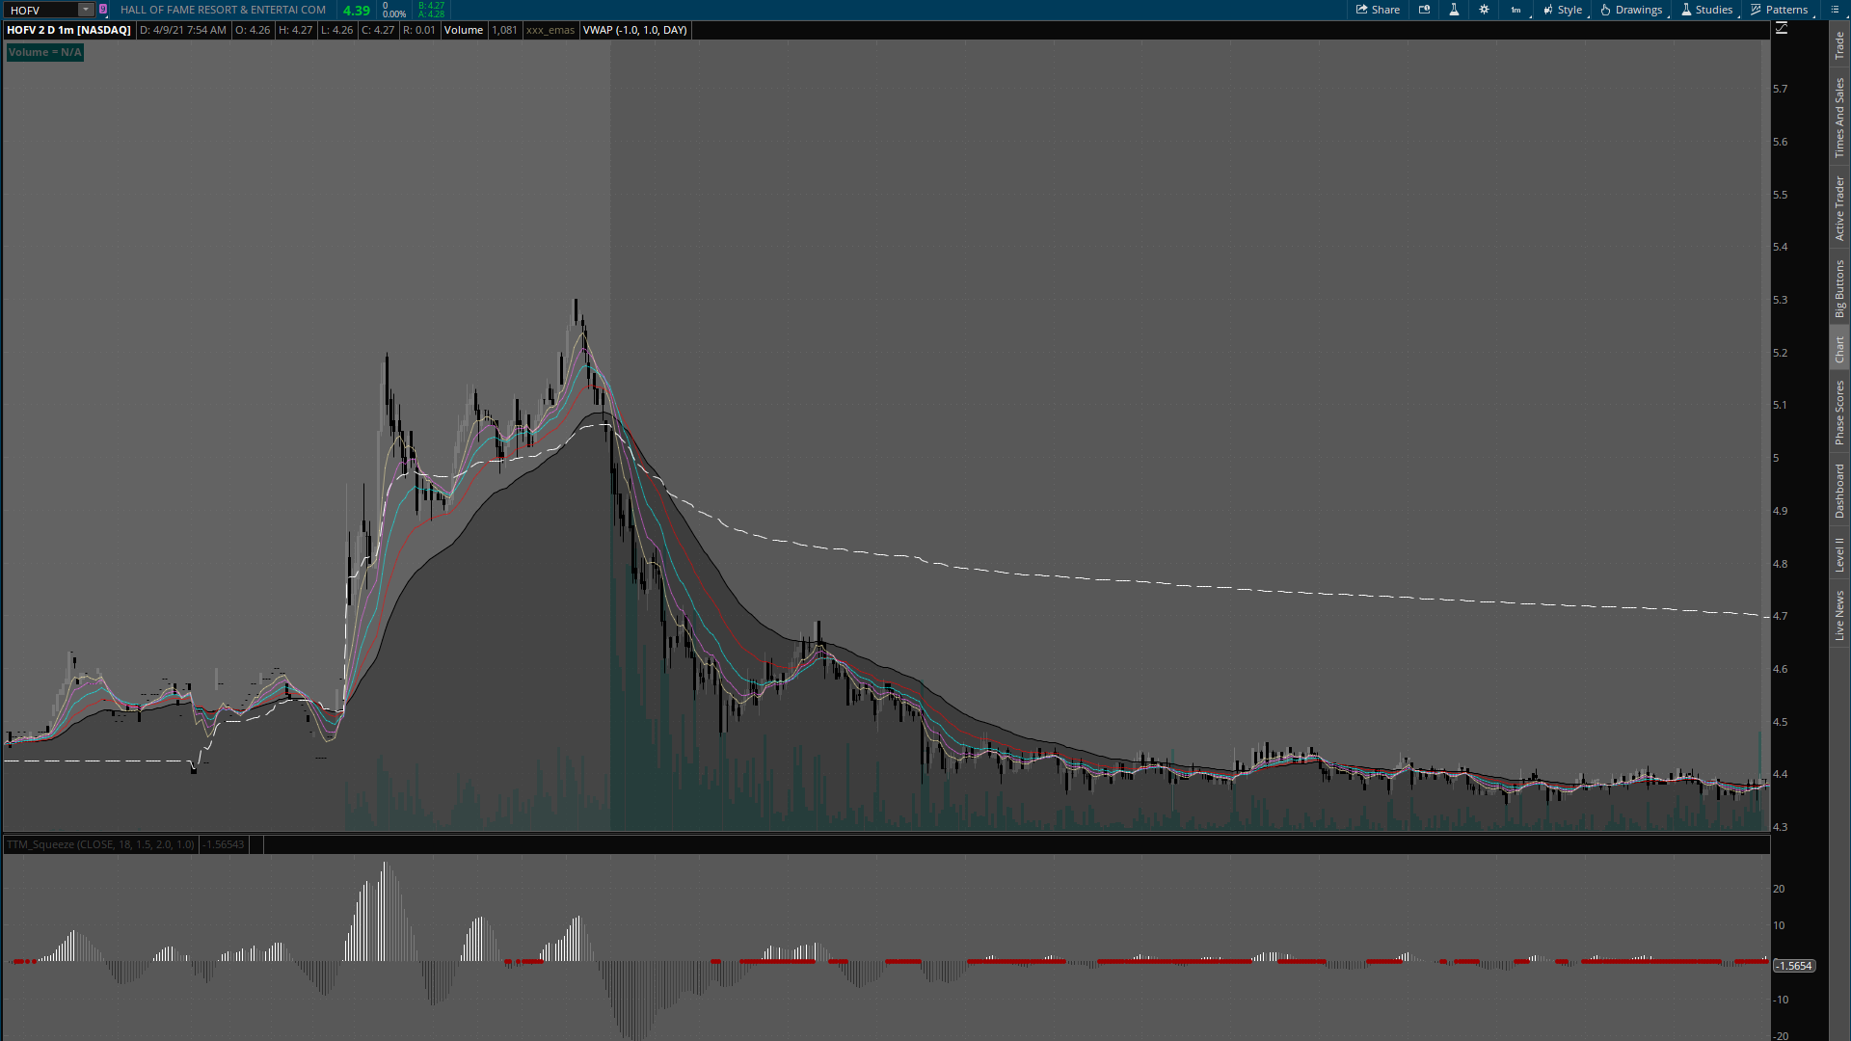Click the price axis scale icon

[x=1782, y=29]
